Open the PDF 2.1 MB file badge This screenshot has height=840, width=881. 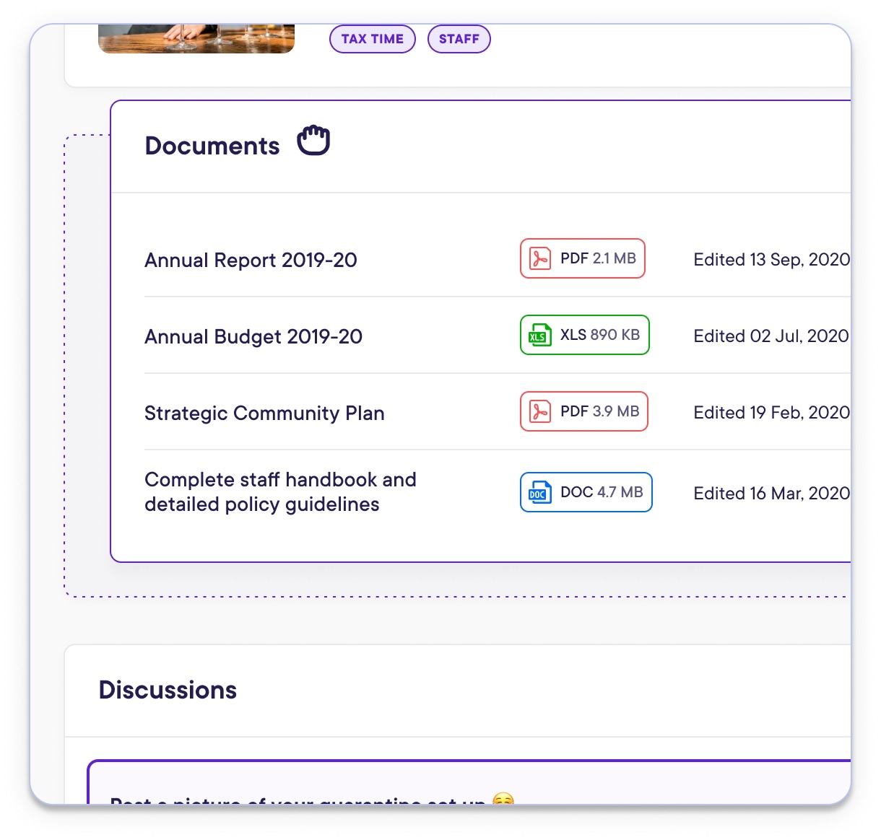[582, 258]
